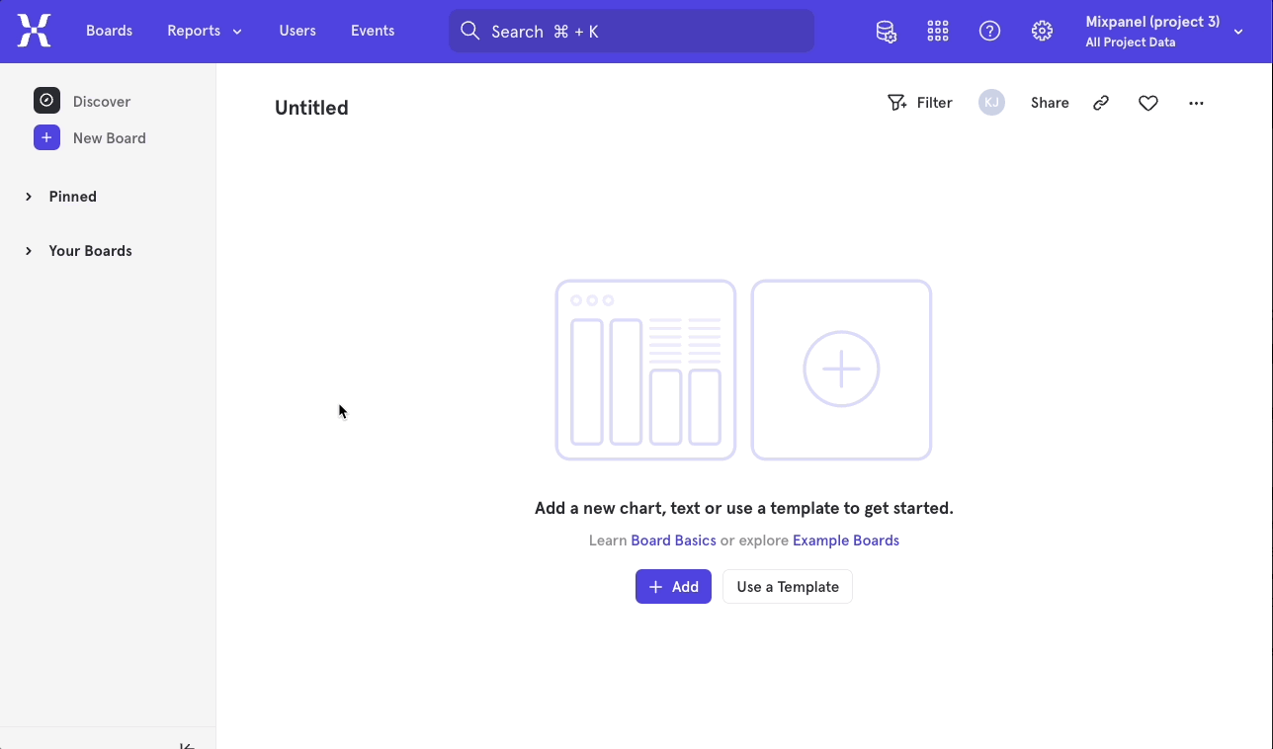Open the project switcher dropdown
The width and height of the screenshot is (1273, 749).
(x=1164, y=32)
